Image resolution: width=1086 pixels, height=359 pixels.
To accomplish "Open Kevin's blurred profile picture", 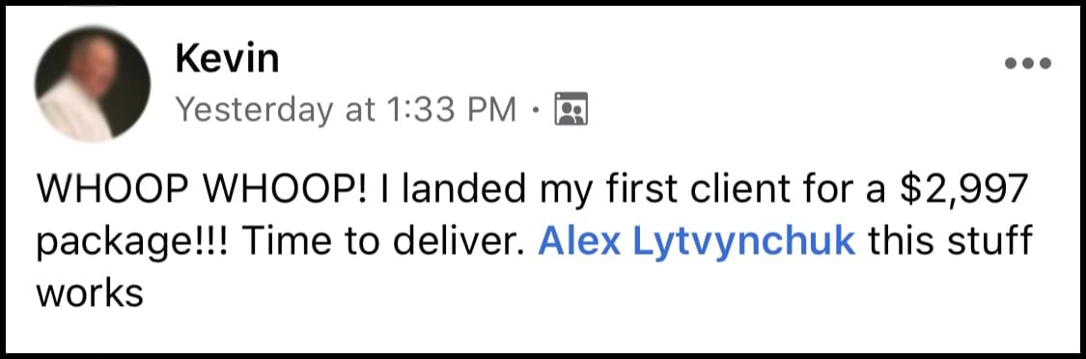I will pyautogui.click(x=93, y=84).
